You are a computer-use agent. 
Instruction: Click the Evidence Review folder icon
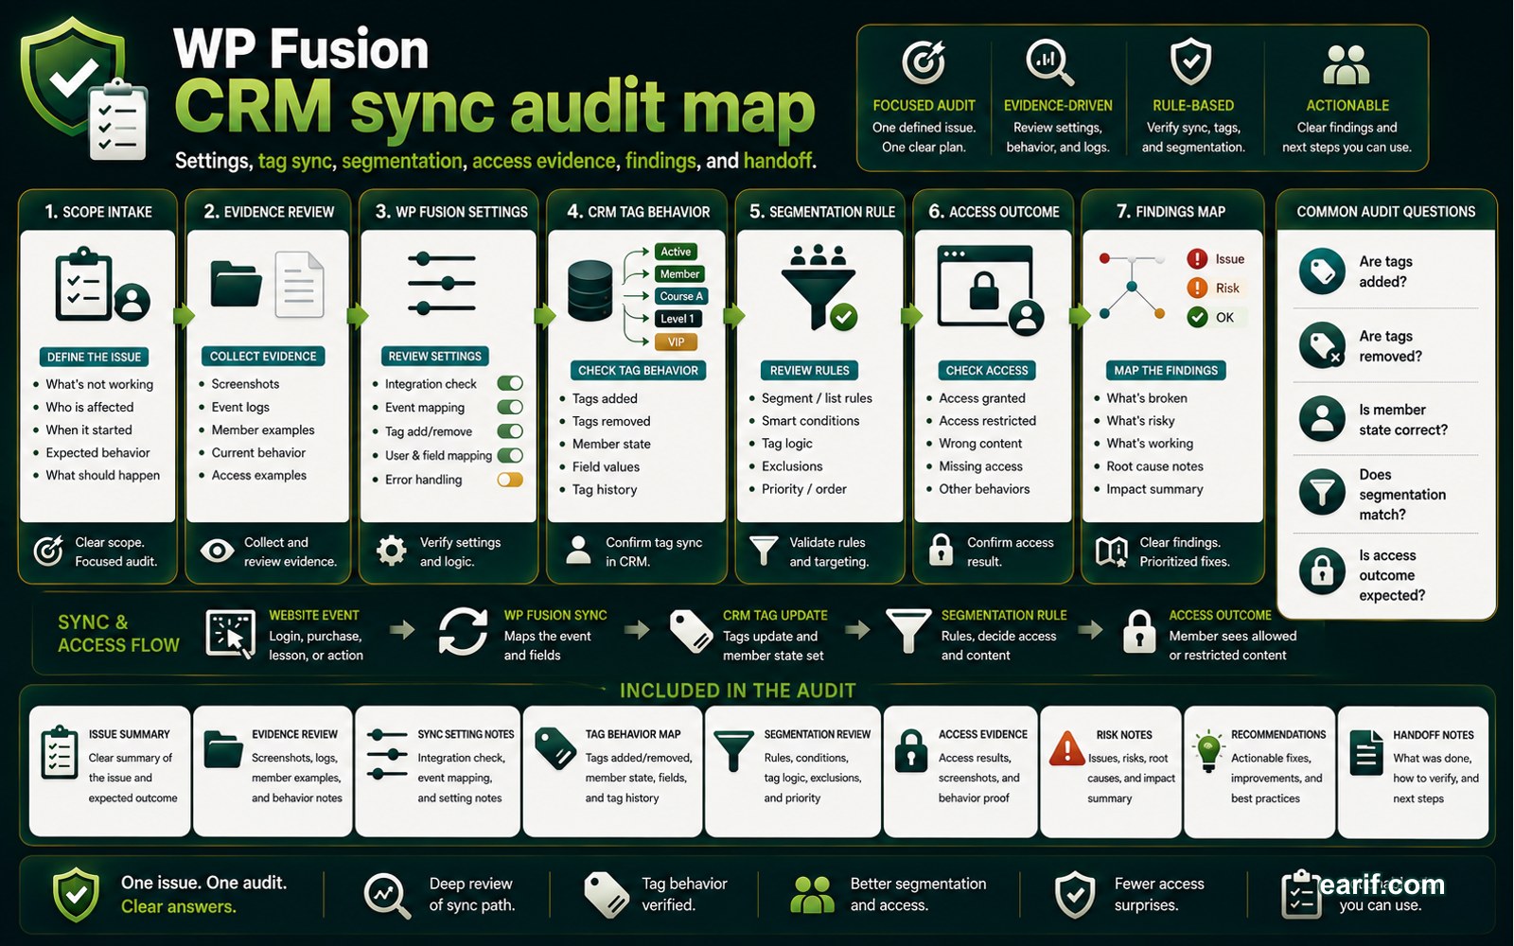[x=236, y=284]
